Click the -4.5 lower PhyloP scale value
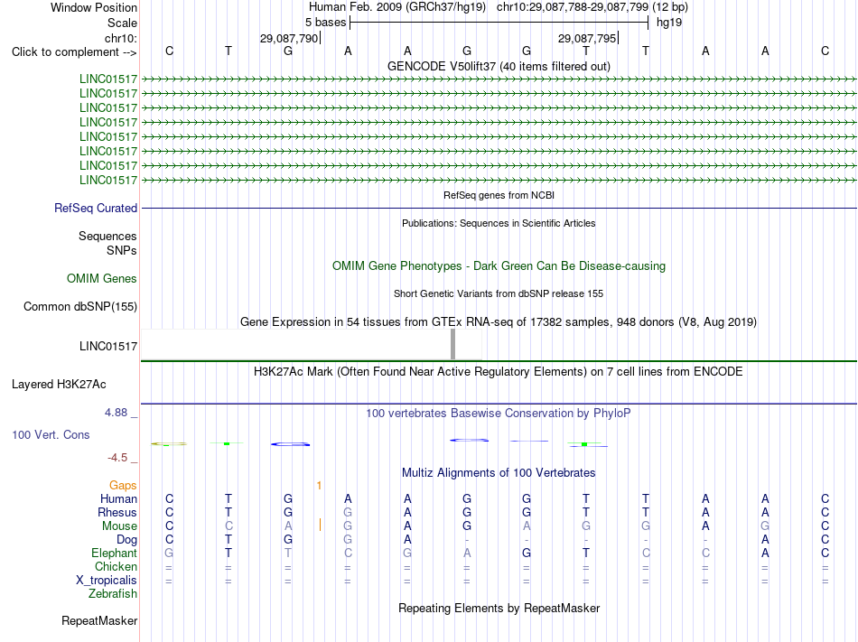Image resolution: width=858 pixels, height=642 pixels. tap(117, 457)
